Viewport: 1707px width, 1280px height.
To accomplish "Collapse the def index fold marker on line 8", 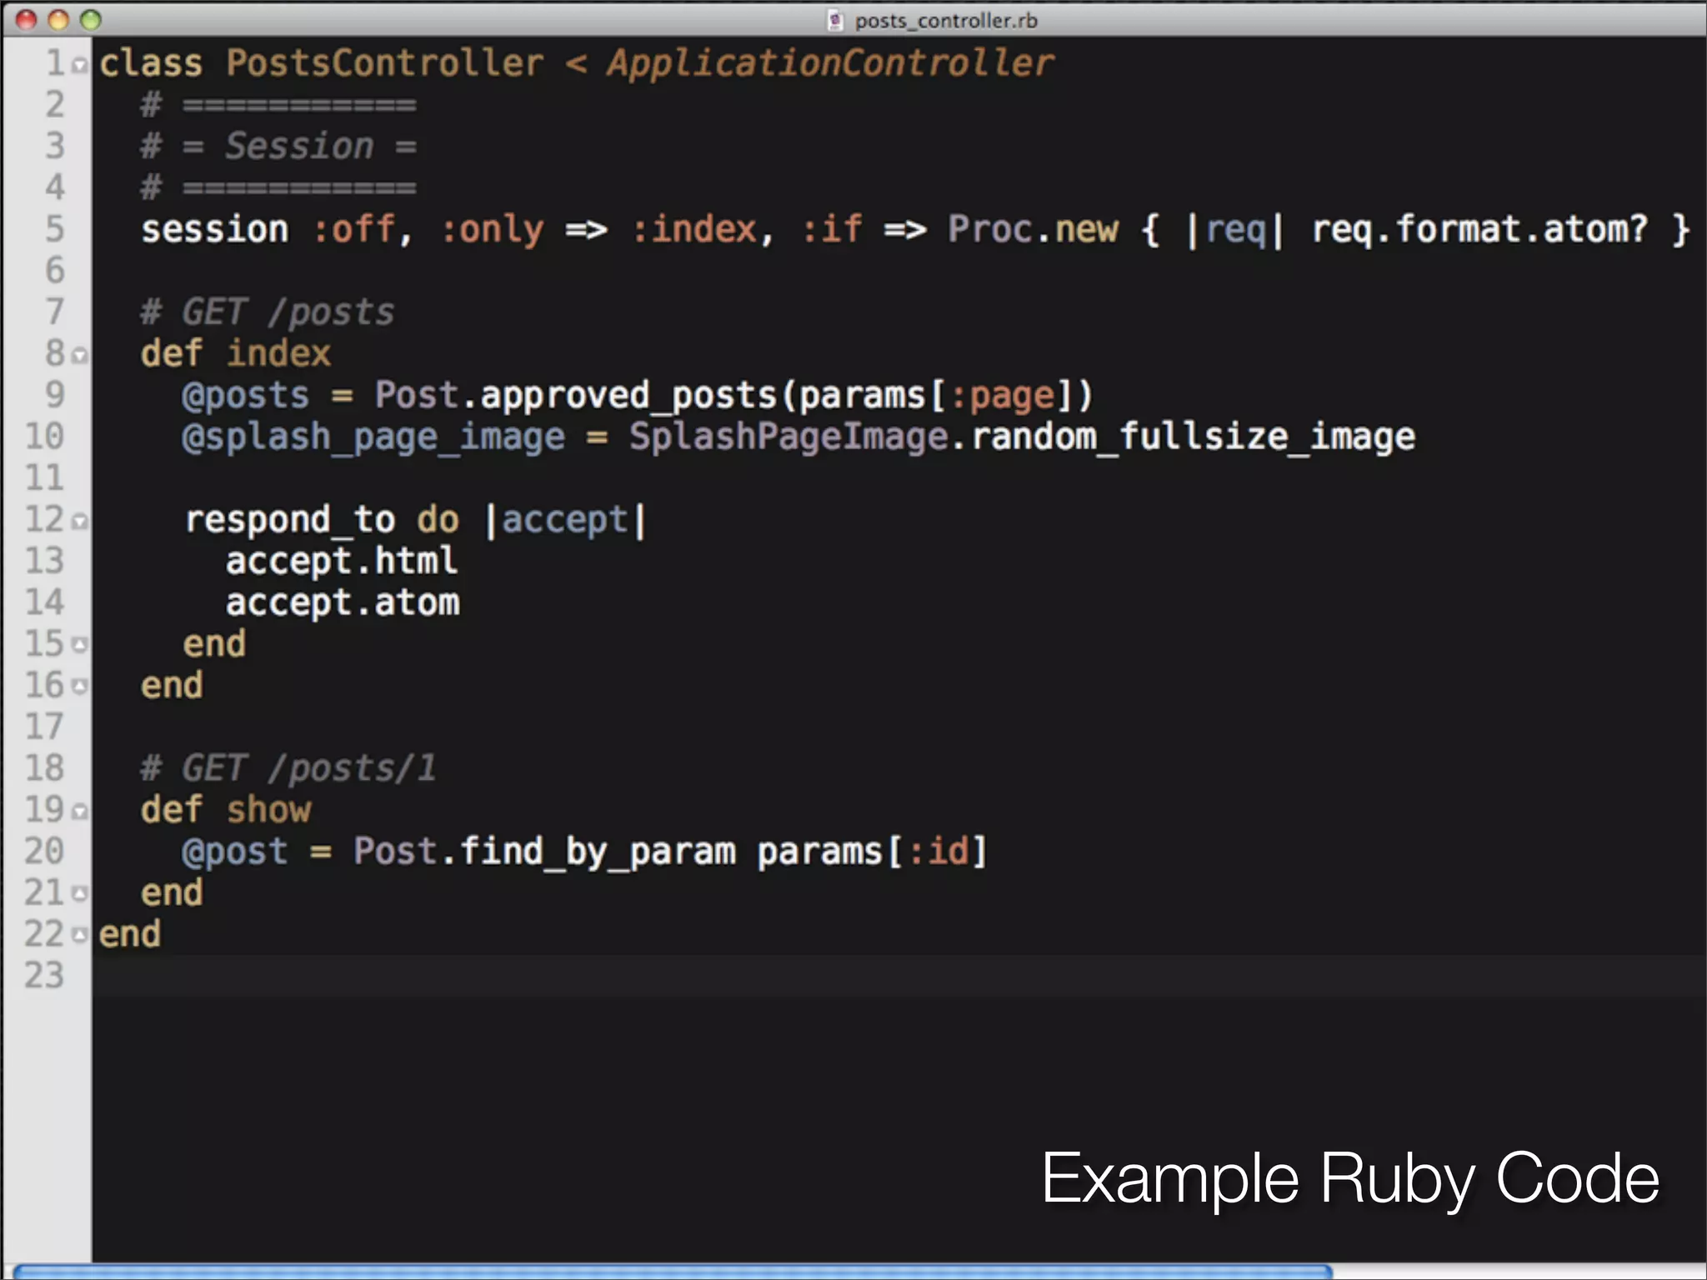I will pyautogui.click(x=79, y=356).
